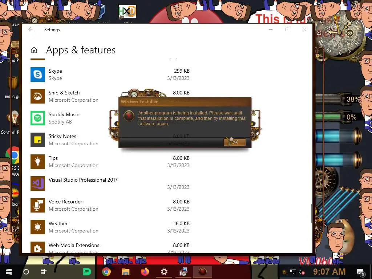Select the Tips app icon

pos(38,162)
